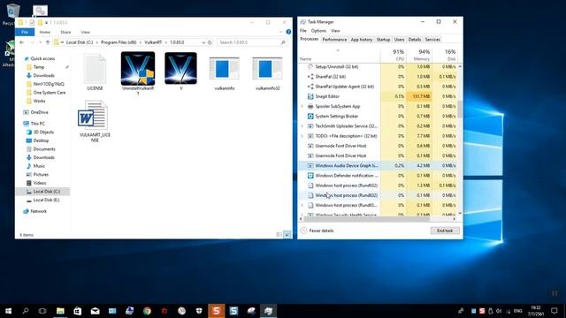
Task: Open dropdown chevron after VulkanRT breadcrumb
Action: point(166,42)
